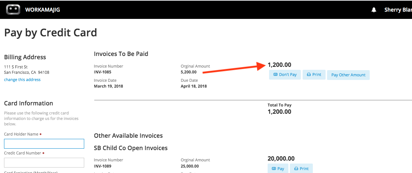The width and height of the screenshot is (412, 173).
Task: Click the change this address link
Action: click(x=22, y=80)
